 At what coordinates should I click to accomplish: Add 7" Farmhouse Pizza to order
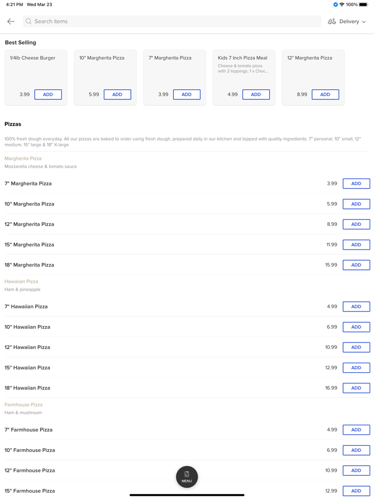pos(356,430)
